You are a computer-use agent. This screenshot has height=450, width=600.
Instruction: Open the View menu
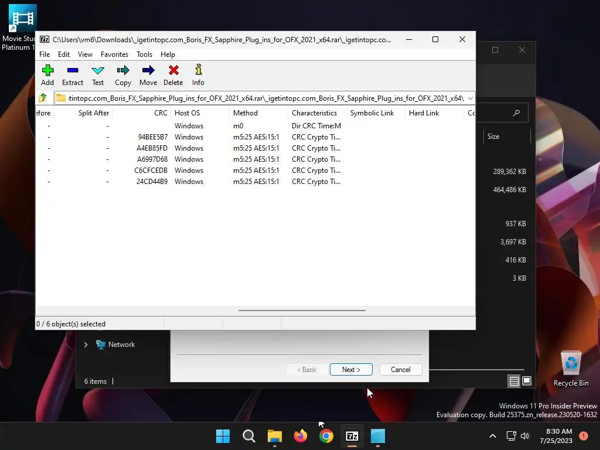(85, 54)
